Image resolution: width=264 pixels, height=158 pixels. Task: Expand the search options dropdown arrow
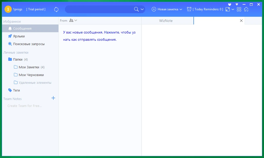142,9
